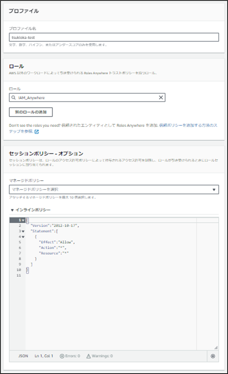Screen dimensions: 228x374
Task: Click the 別のロールの追加 button
Action: click(31, 112)
